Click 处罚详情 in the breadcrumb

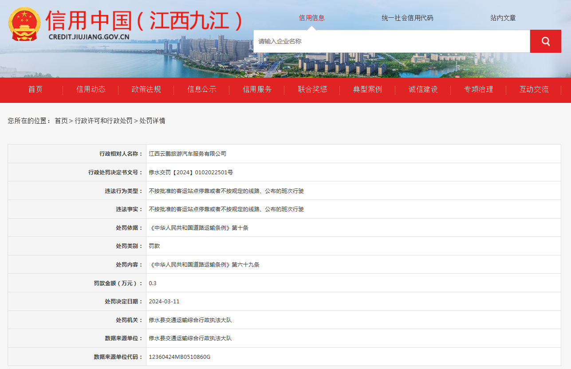(152, 121)
